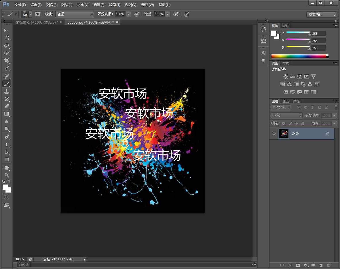The height and width of the screenshot is (269, 340).
Task: Click the Background layer thumbnail
Action: coord(284,134)
